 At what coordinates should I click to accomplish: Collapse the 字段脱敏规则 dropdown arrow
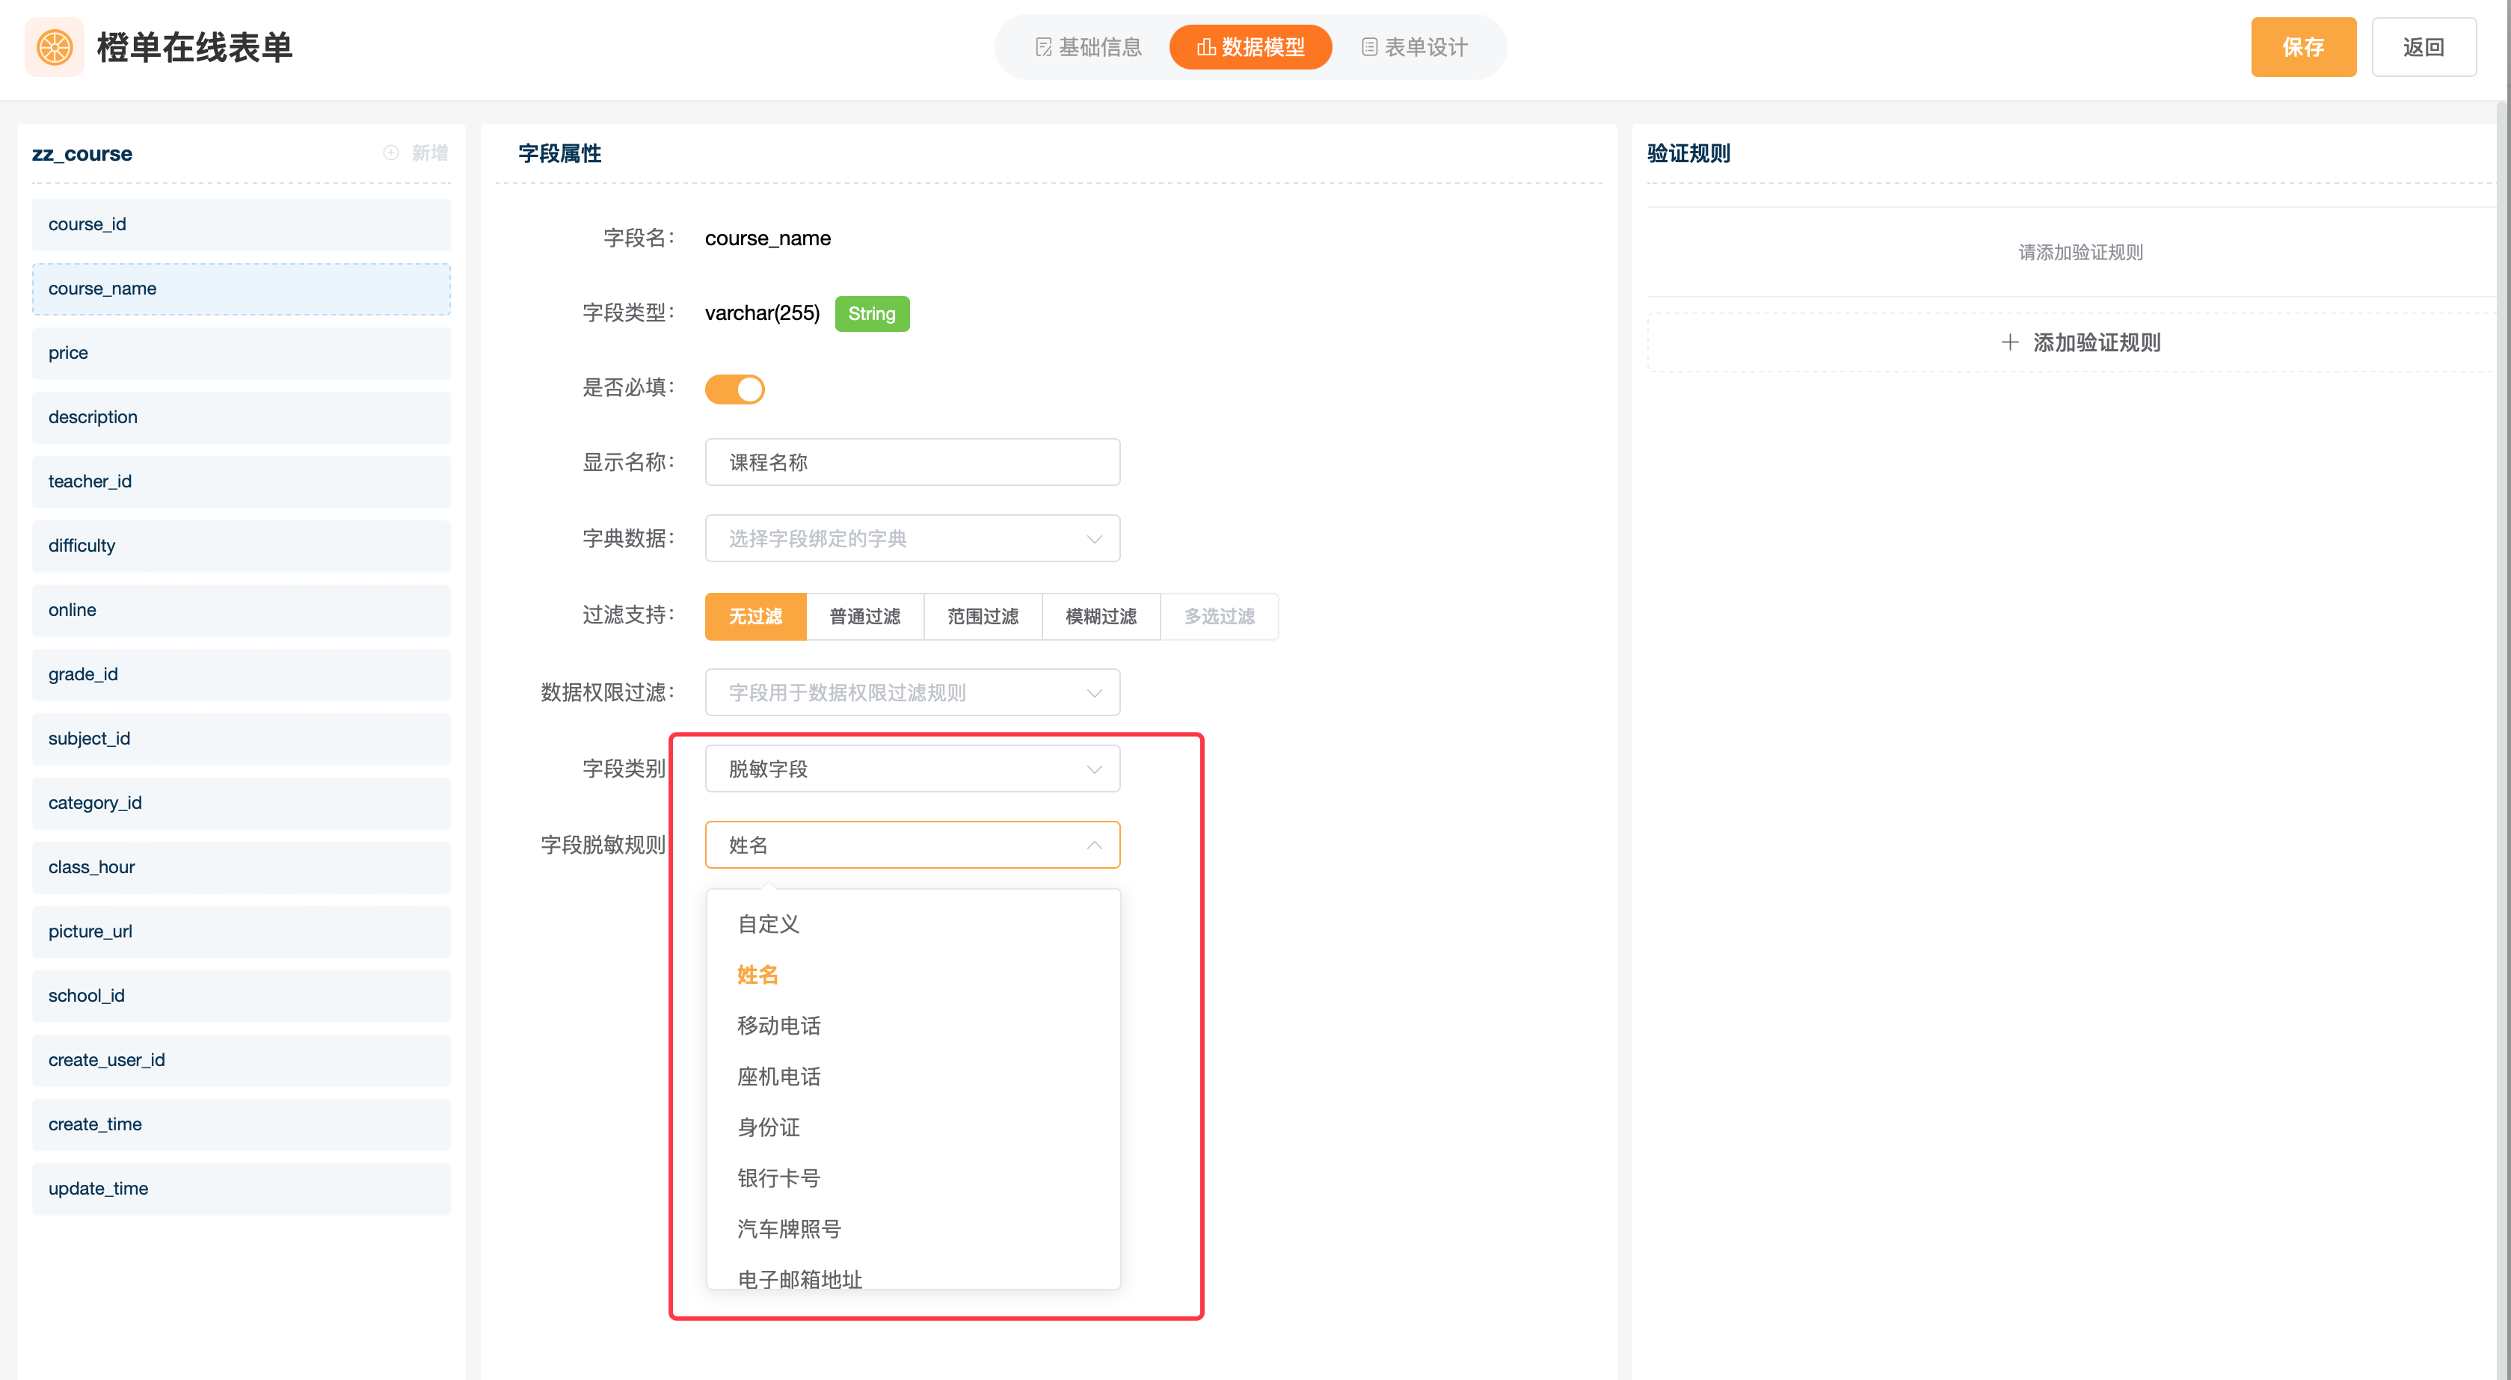tap(1095, 845)
